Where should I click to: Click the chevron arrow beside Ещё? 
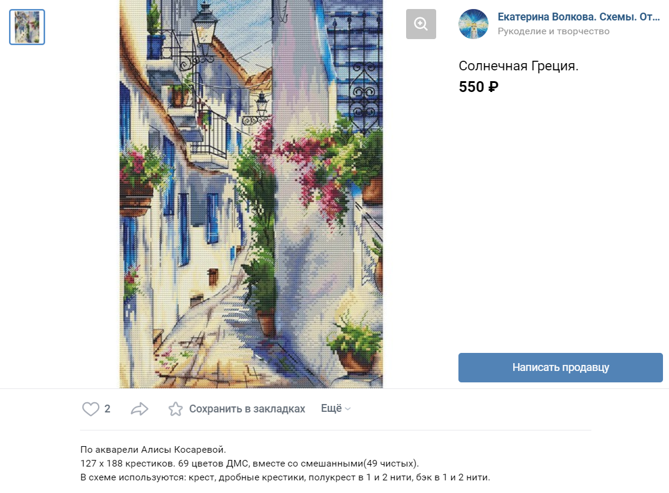(348, 409)
